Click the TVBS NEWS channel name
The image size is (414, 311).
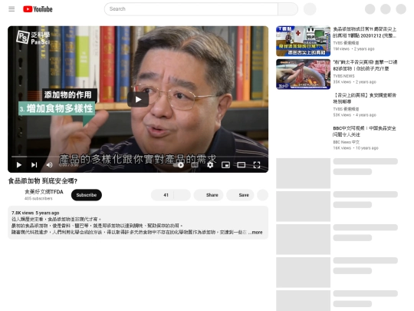[x=343, y=76]
